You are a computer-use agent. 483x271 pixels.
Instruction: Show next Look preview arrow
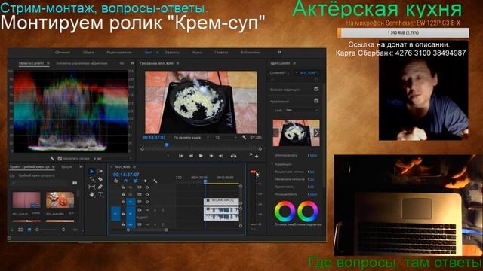tap(316, 132)
